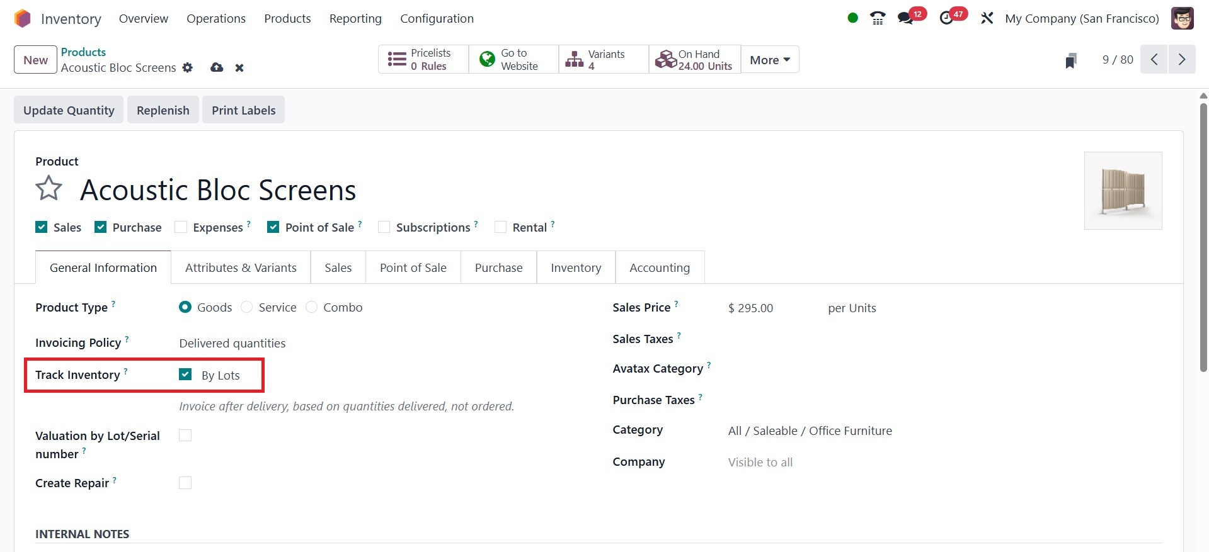Go to the next product record arrow

click(1181, 60)
